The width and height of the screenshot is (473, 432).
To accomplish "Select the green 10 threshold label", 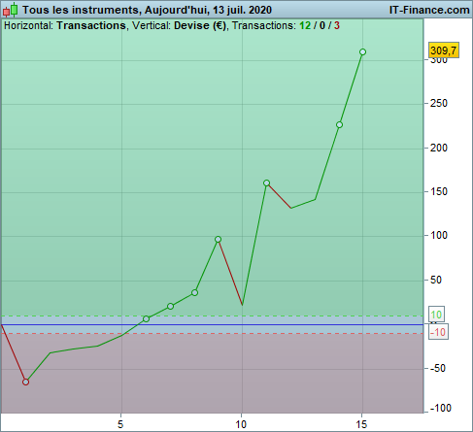I will (x=436, y=315).
